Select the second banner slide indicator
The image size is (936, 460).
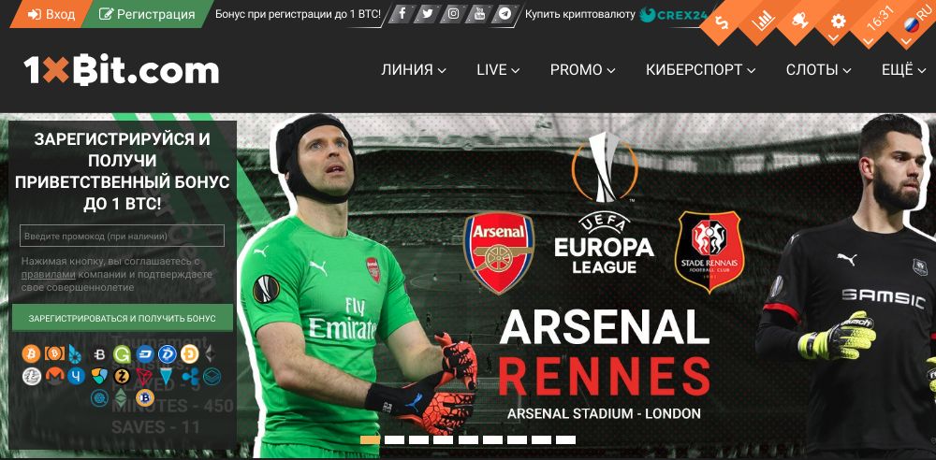point(395,439)
